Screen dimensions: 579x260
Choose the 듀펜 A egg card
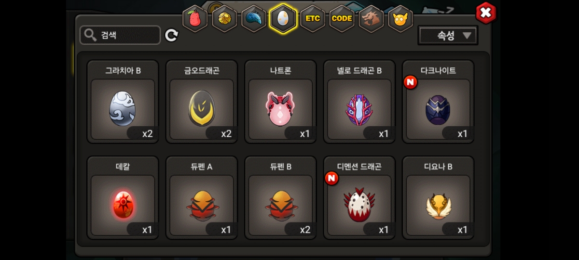pyautogui.click(x=202, y=198)
